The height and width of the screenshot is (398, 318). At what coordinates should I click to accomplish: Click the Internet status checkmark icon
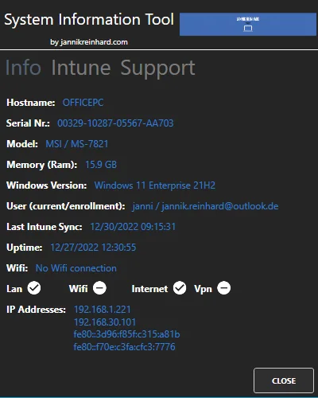point(180,288)
